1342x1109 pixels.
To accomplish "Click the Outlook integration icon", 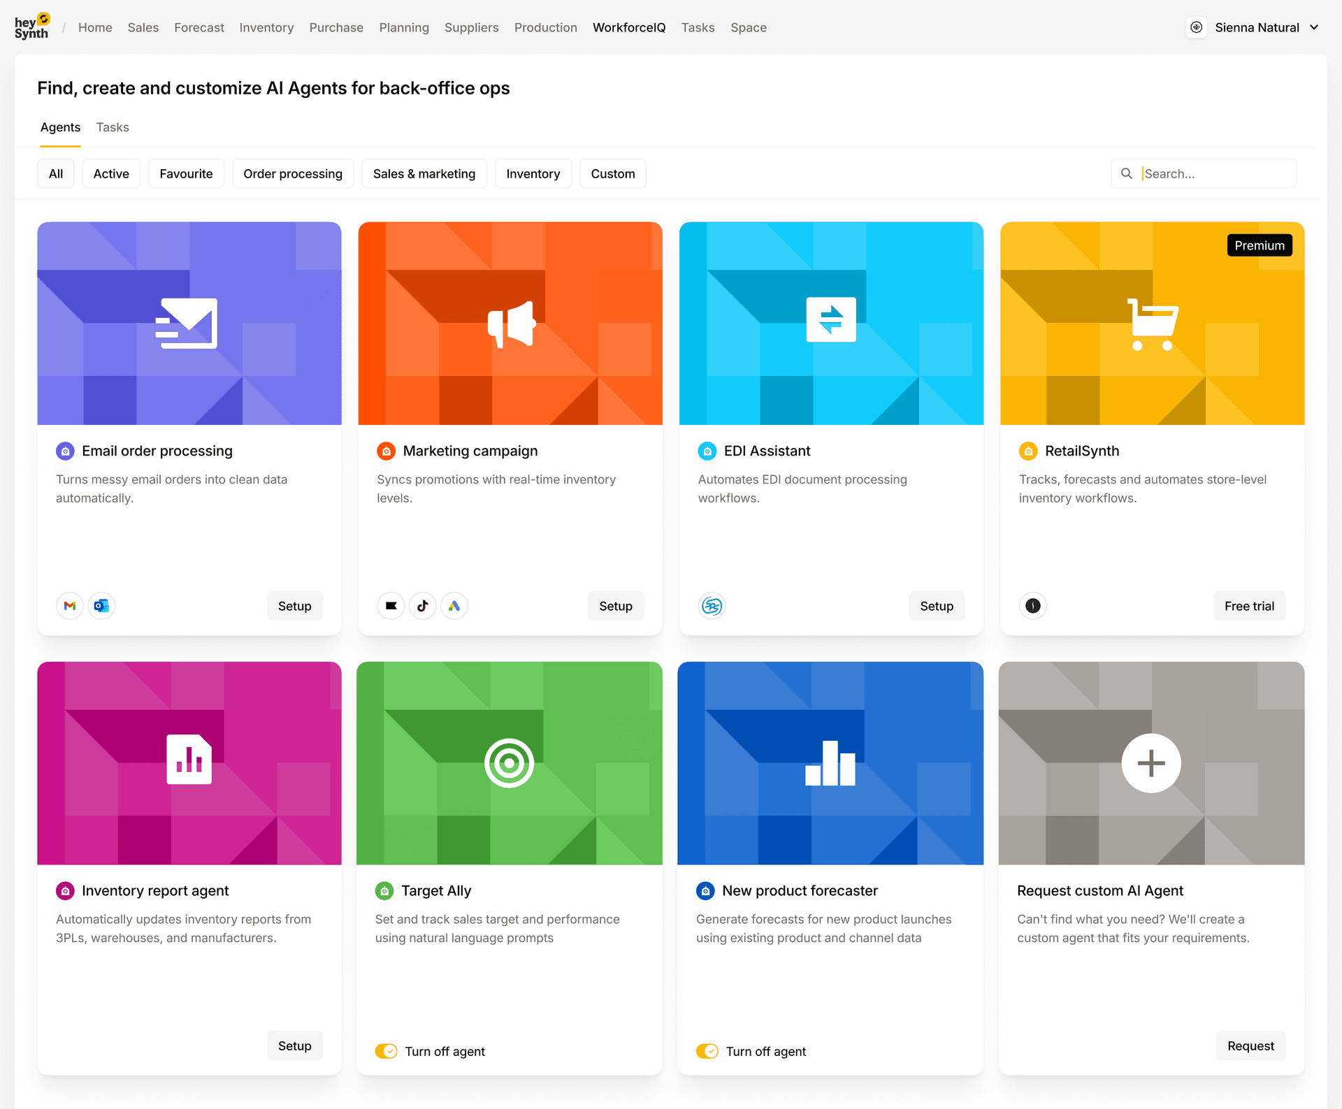I will [x=101, y=606].
